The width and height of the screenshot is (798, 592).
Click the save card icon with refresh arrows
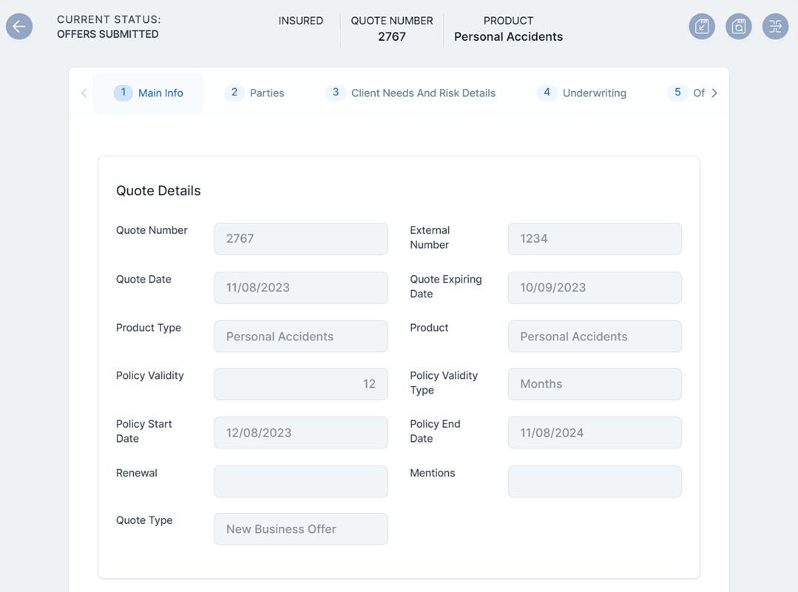click(x=738, y=27)
